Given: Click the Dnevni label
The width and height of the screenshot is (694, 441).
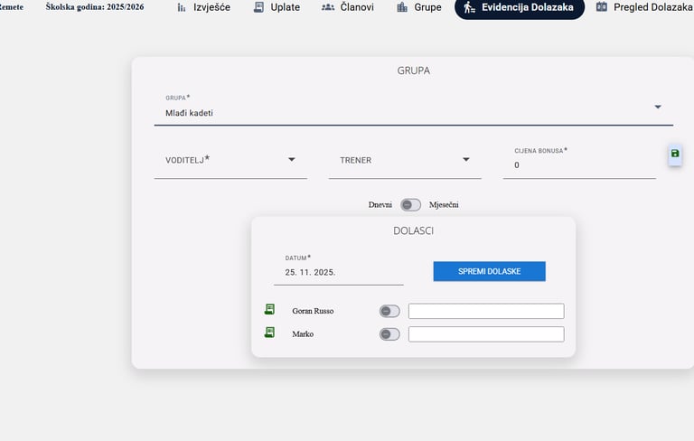Looking at the screenshot, I should point(380,204).
